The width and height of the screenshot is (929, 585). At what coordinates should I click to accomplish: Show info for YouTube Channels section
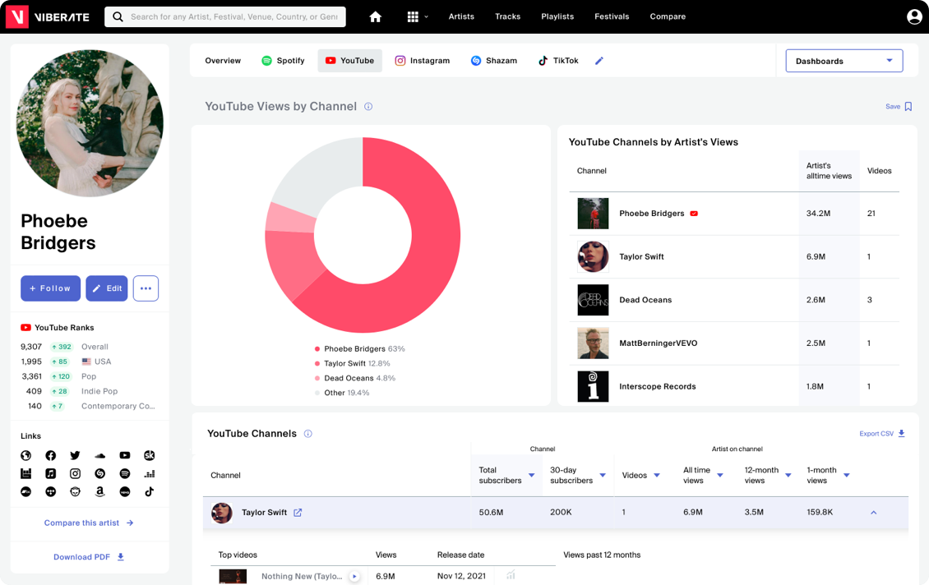coord(308,434)
